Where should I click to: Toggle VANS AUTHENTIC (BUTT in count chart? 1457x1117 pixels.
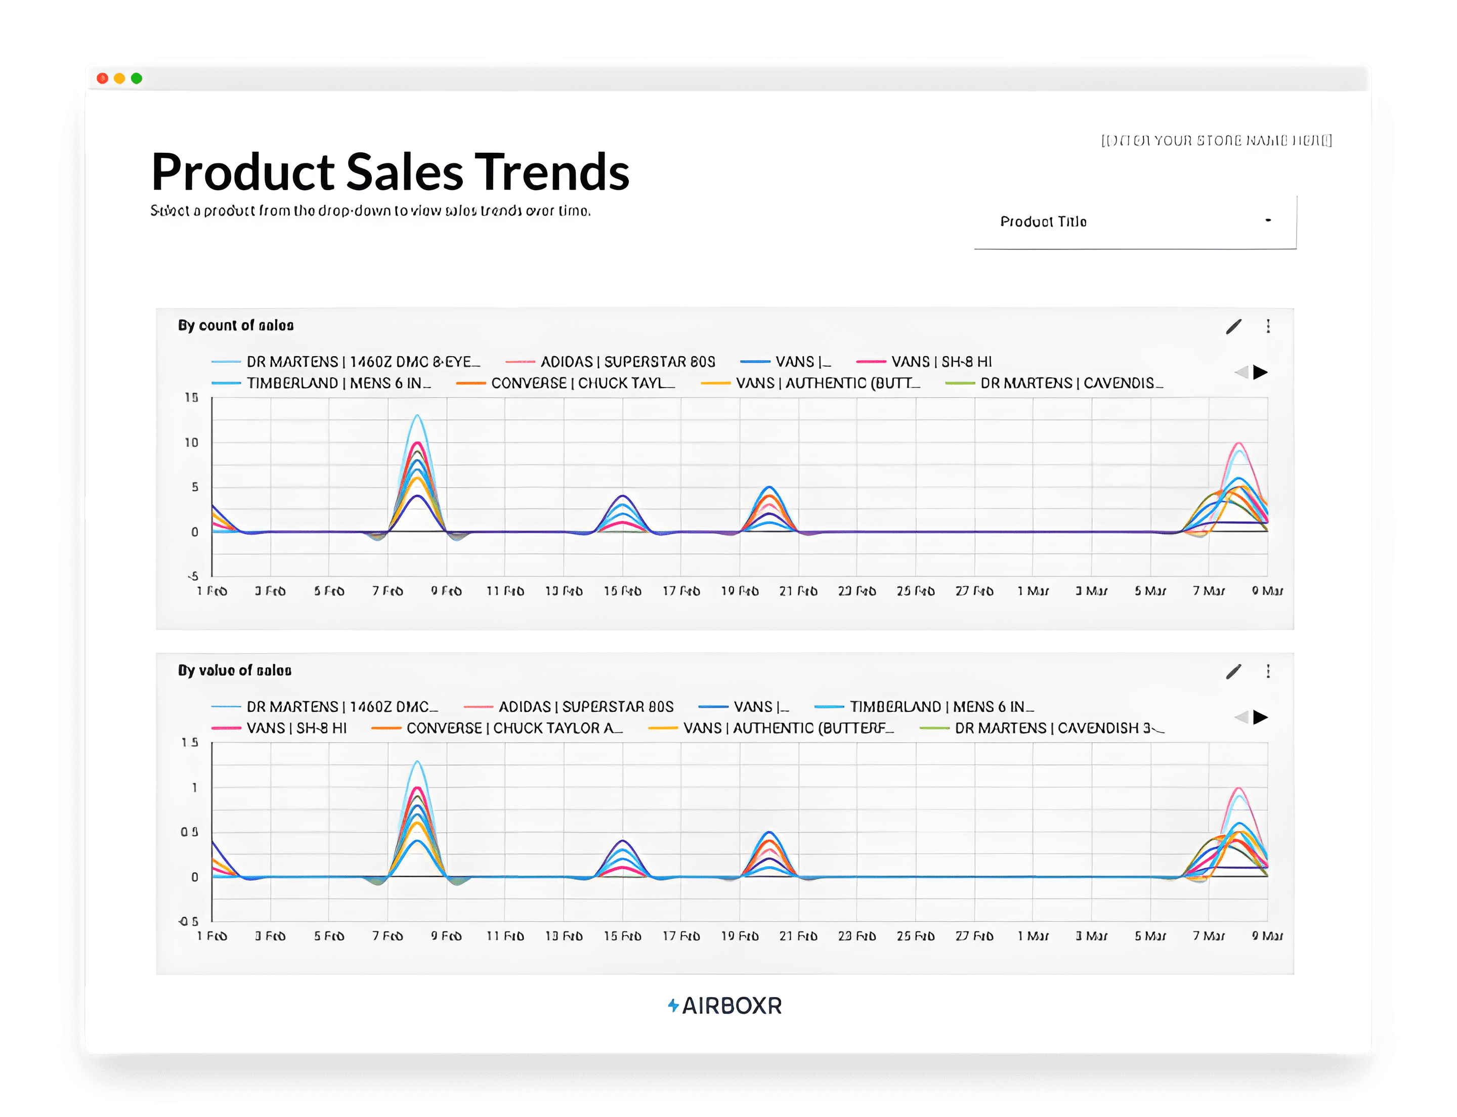(x=811, y=383)
